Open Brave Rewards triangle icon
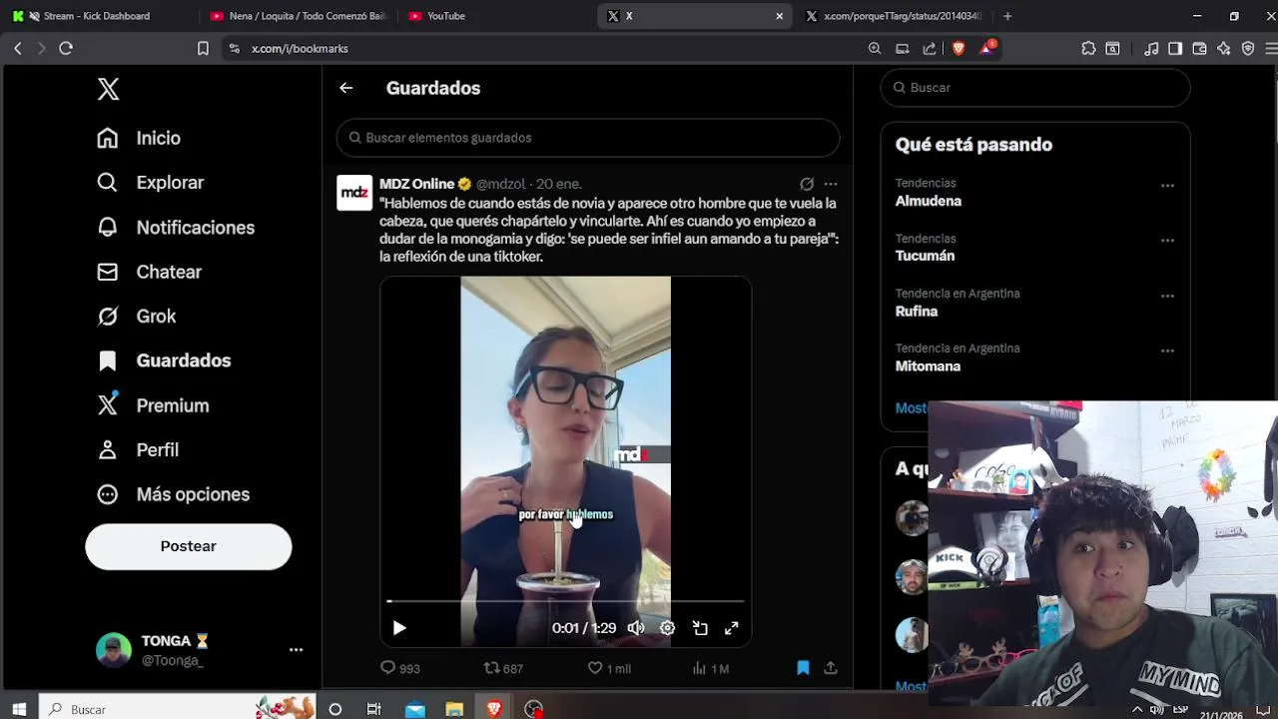Image resolution: width=1278 pixels, height=719 pixels. [987, 47]
